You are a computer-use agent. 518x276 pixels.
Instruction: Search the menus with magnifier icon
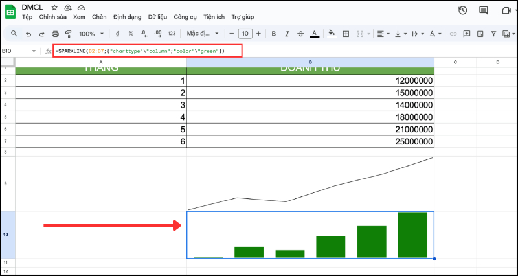pyautogui.click(x=14, y=34)
